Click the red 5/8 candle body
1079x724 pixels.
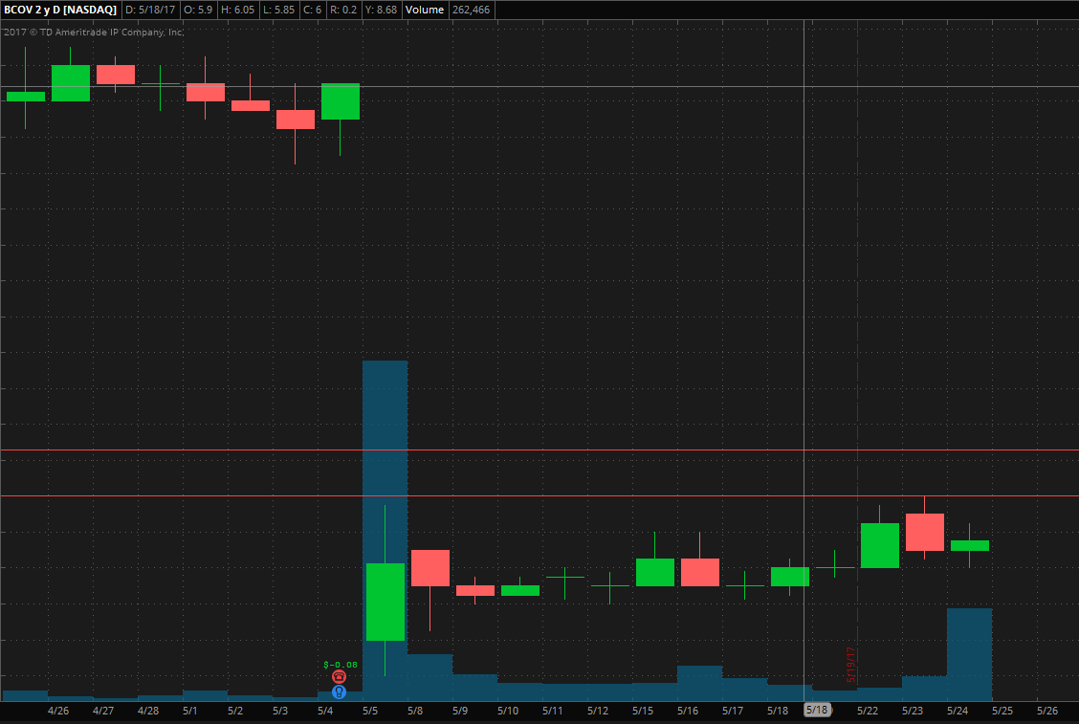(x=430, y=568)
